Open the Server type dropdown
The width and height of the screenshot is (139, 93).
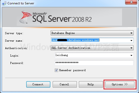[x=92, y=33]
